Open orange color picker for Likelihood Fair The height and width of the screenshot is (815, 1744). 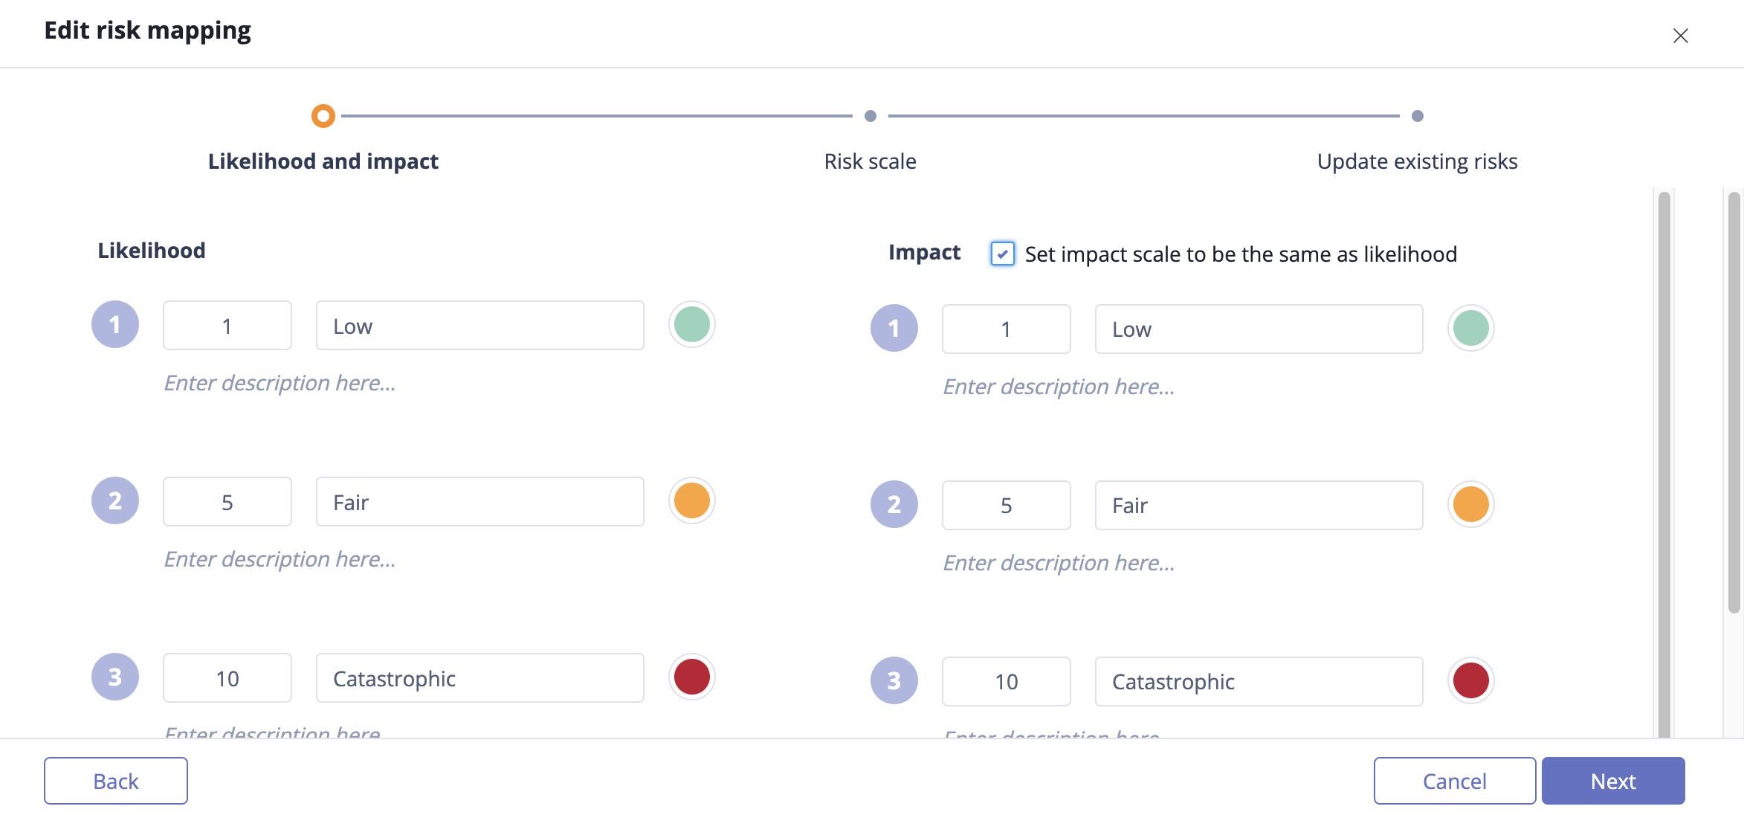pyautogui.click(x=692, y=500)
